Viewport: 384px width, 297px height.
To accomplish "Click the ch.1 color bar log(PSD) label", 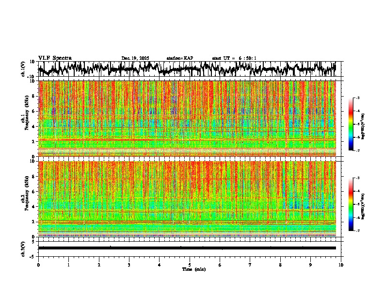I will tap(363, 127).
